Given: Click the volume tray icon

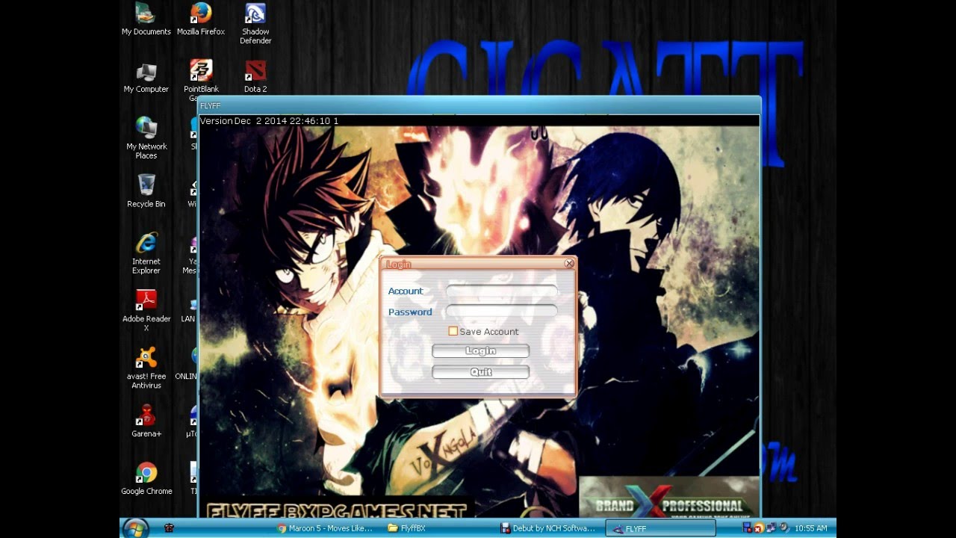Looking at the screenshot, I should [783, 528].
